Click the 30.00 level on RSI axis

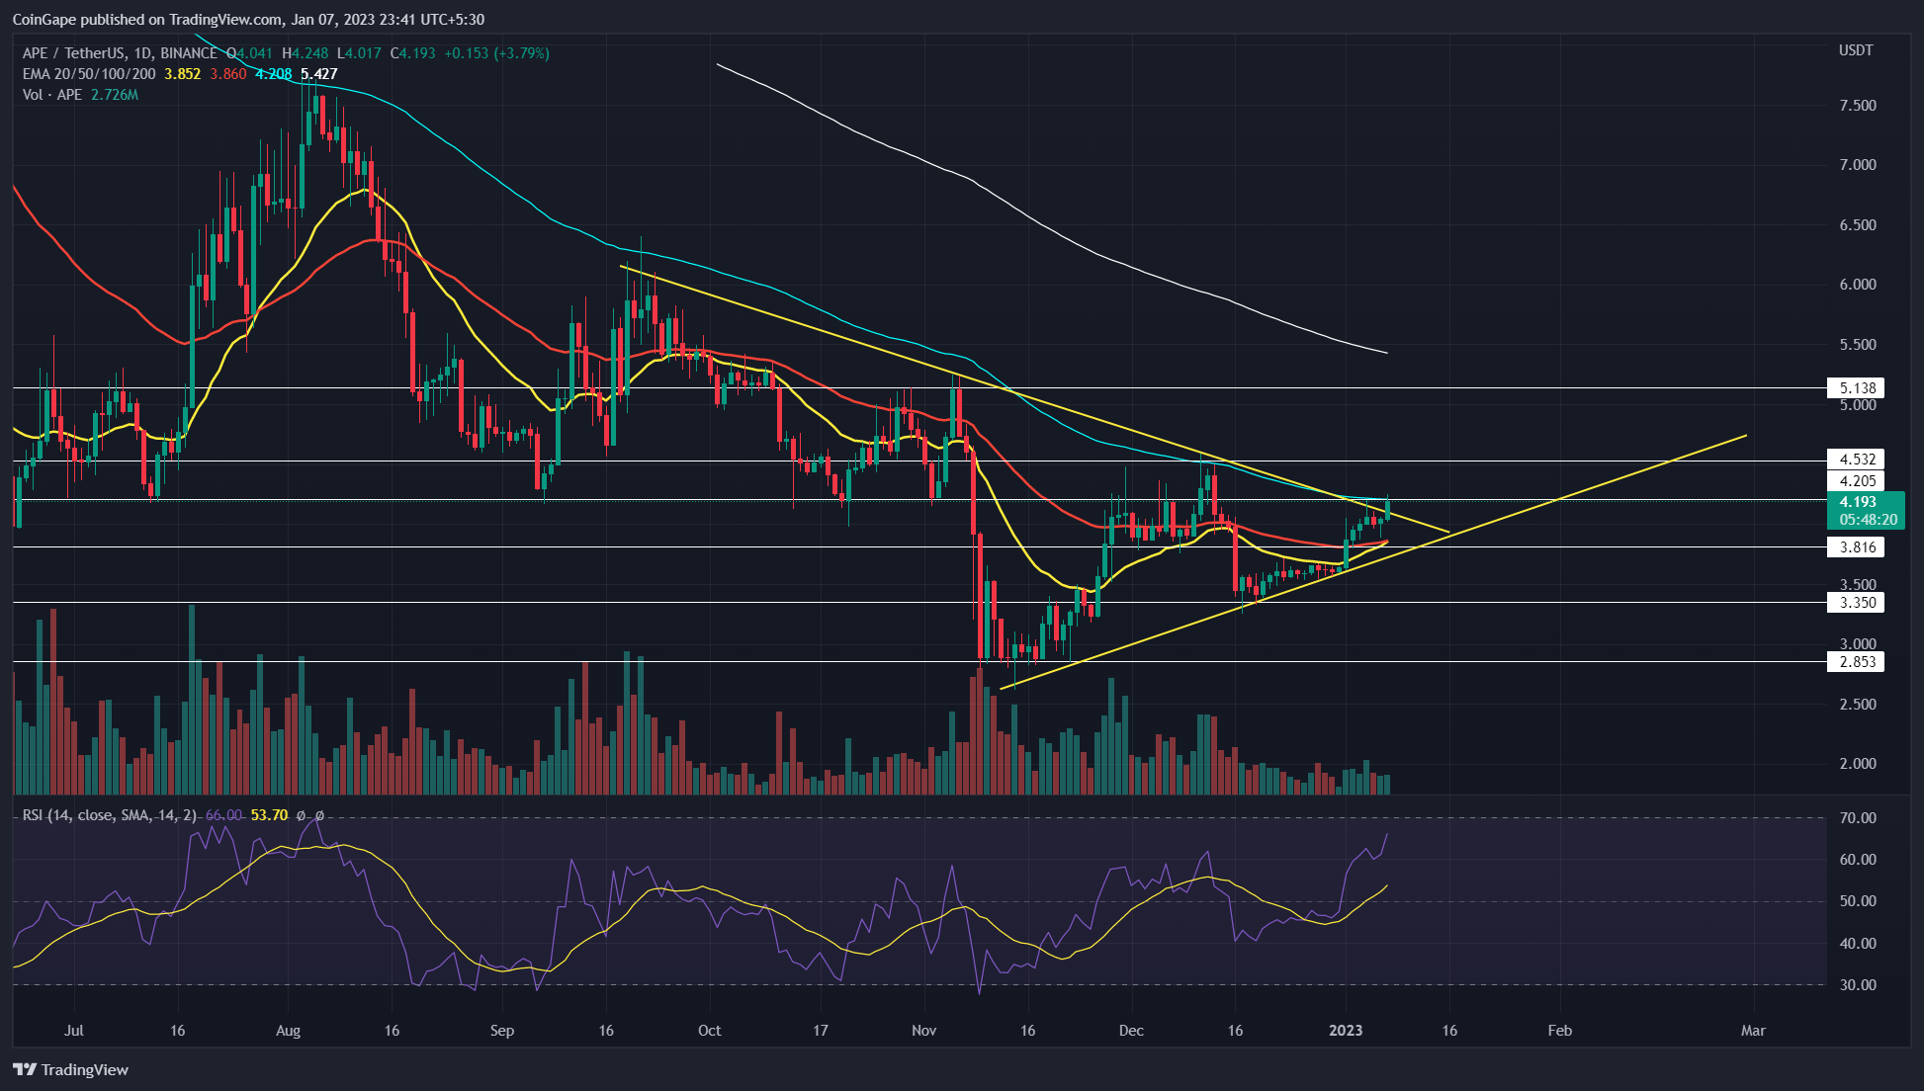(x=1857, y=985)
